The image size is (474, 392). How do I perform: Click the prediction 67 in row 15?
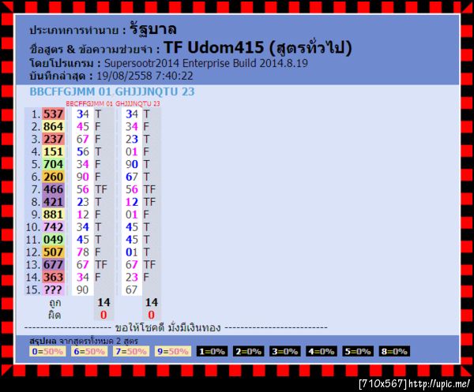click(131, 289)
